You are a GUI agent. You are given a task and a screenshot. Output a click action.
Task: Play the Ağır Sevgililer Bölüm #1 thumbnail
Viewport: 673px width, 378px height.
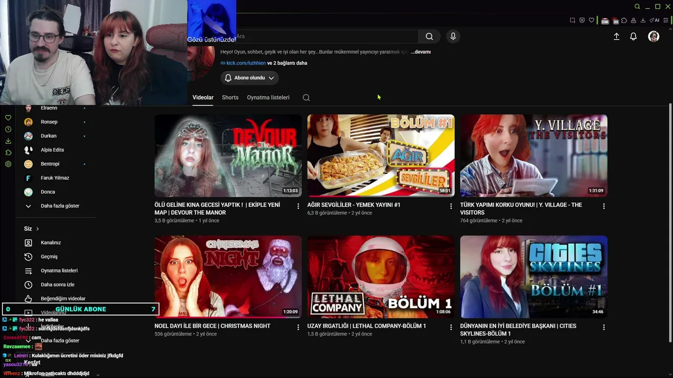(x=381, y=156)
